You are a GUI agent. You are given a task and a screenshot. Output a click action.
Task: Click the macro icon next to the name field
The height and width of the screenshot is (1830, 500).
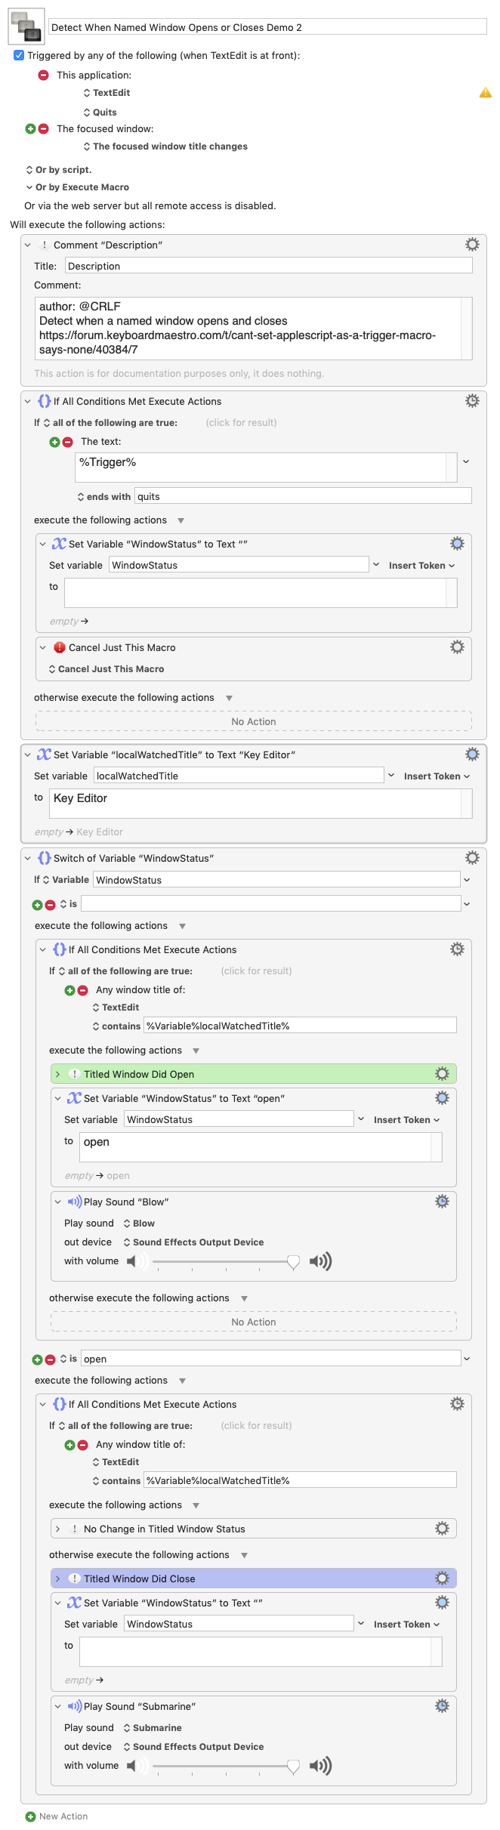click(26, 26)
